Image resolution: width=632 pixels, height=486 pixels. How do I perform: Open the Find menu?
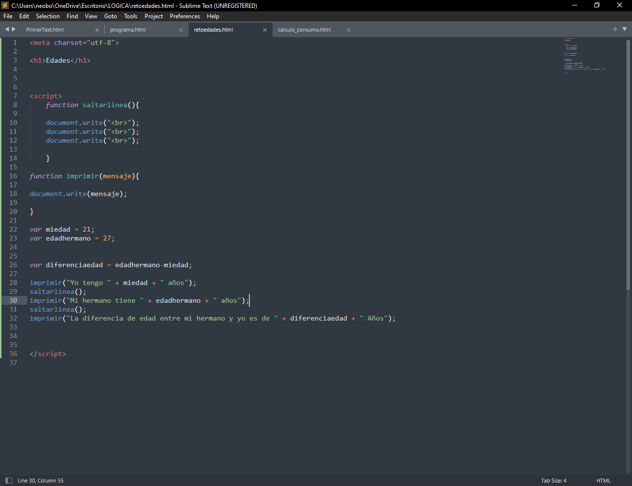click(72, 16)
